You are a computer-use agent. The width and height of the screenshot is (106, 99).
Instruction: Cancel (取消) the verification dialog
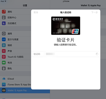pos(36,13)
